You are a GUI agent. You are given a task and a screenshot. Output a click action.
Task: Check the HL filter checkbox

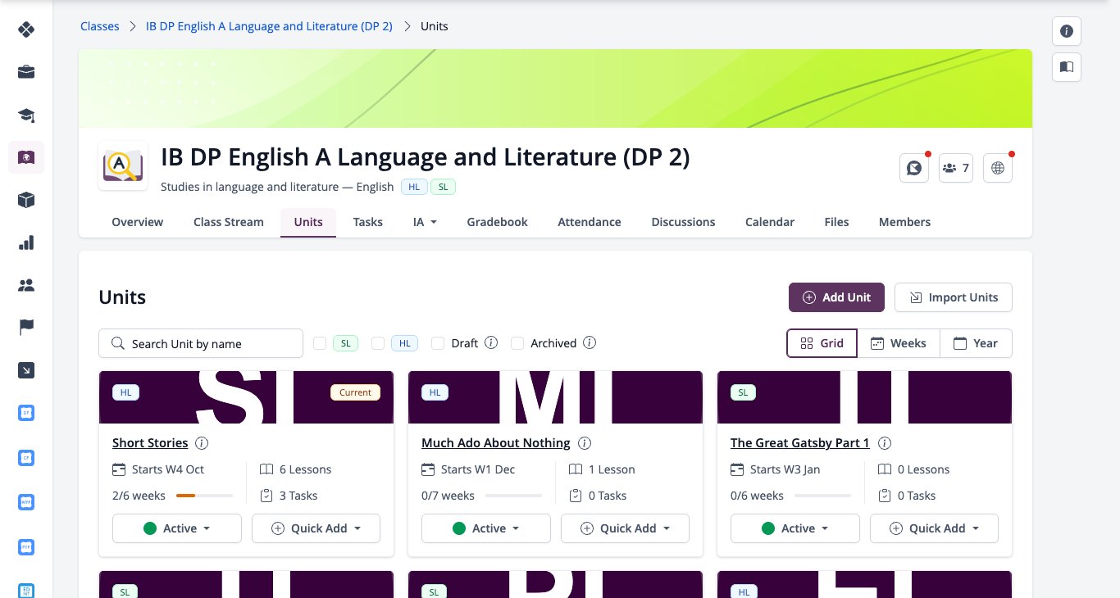pyautogui.click(x=378, y=343)
